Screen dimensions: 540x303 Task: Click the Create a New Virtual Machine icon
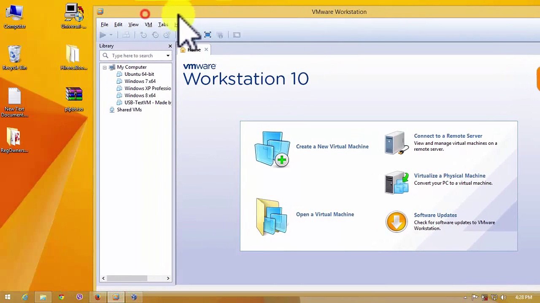pos(272,149)
